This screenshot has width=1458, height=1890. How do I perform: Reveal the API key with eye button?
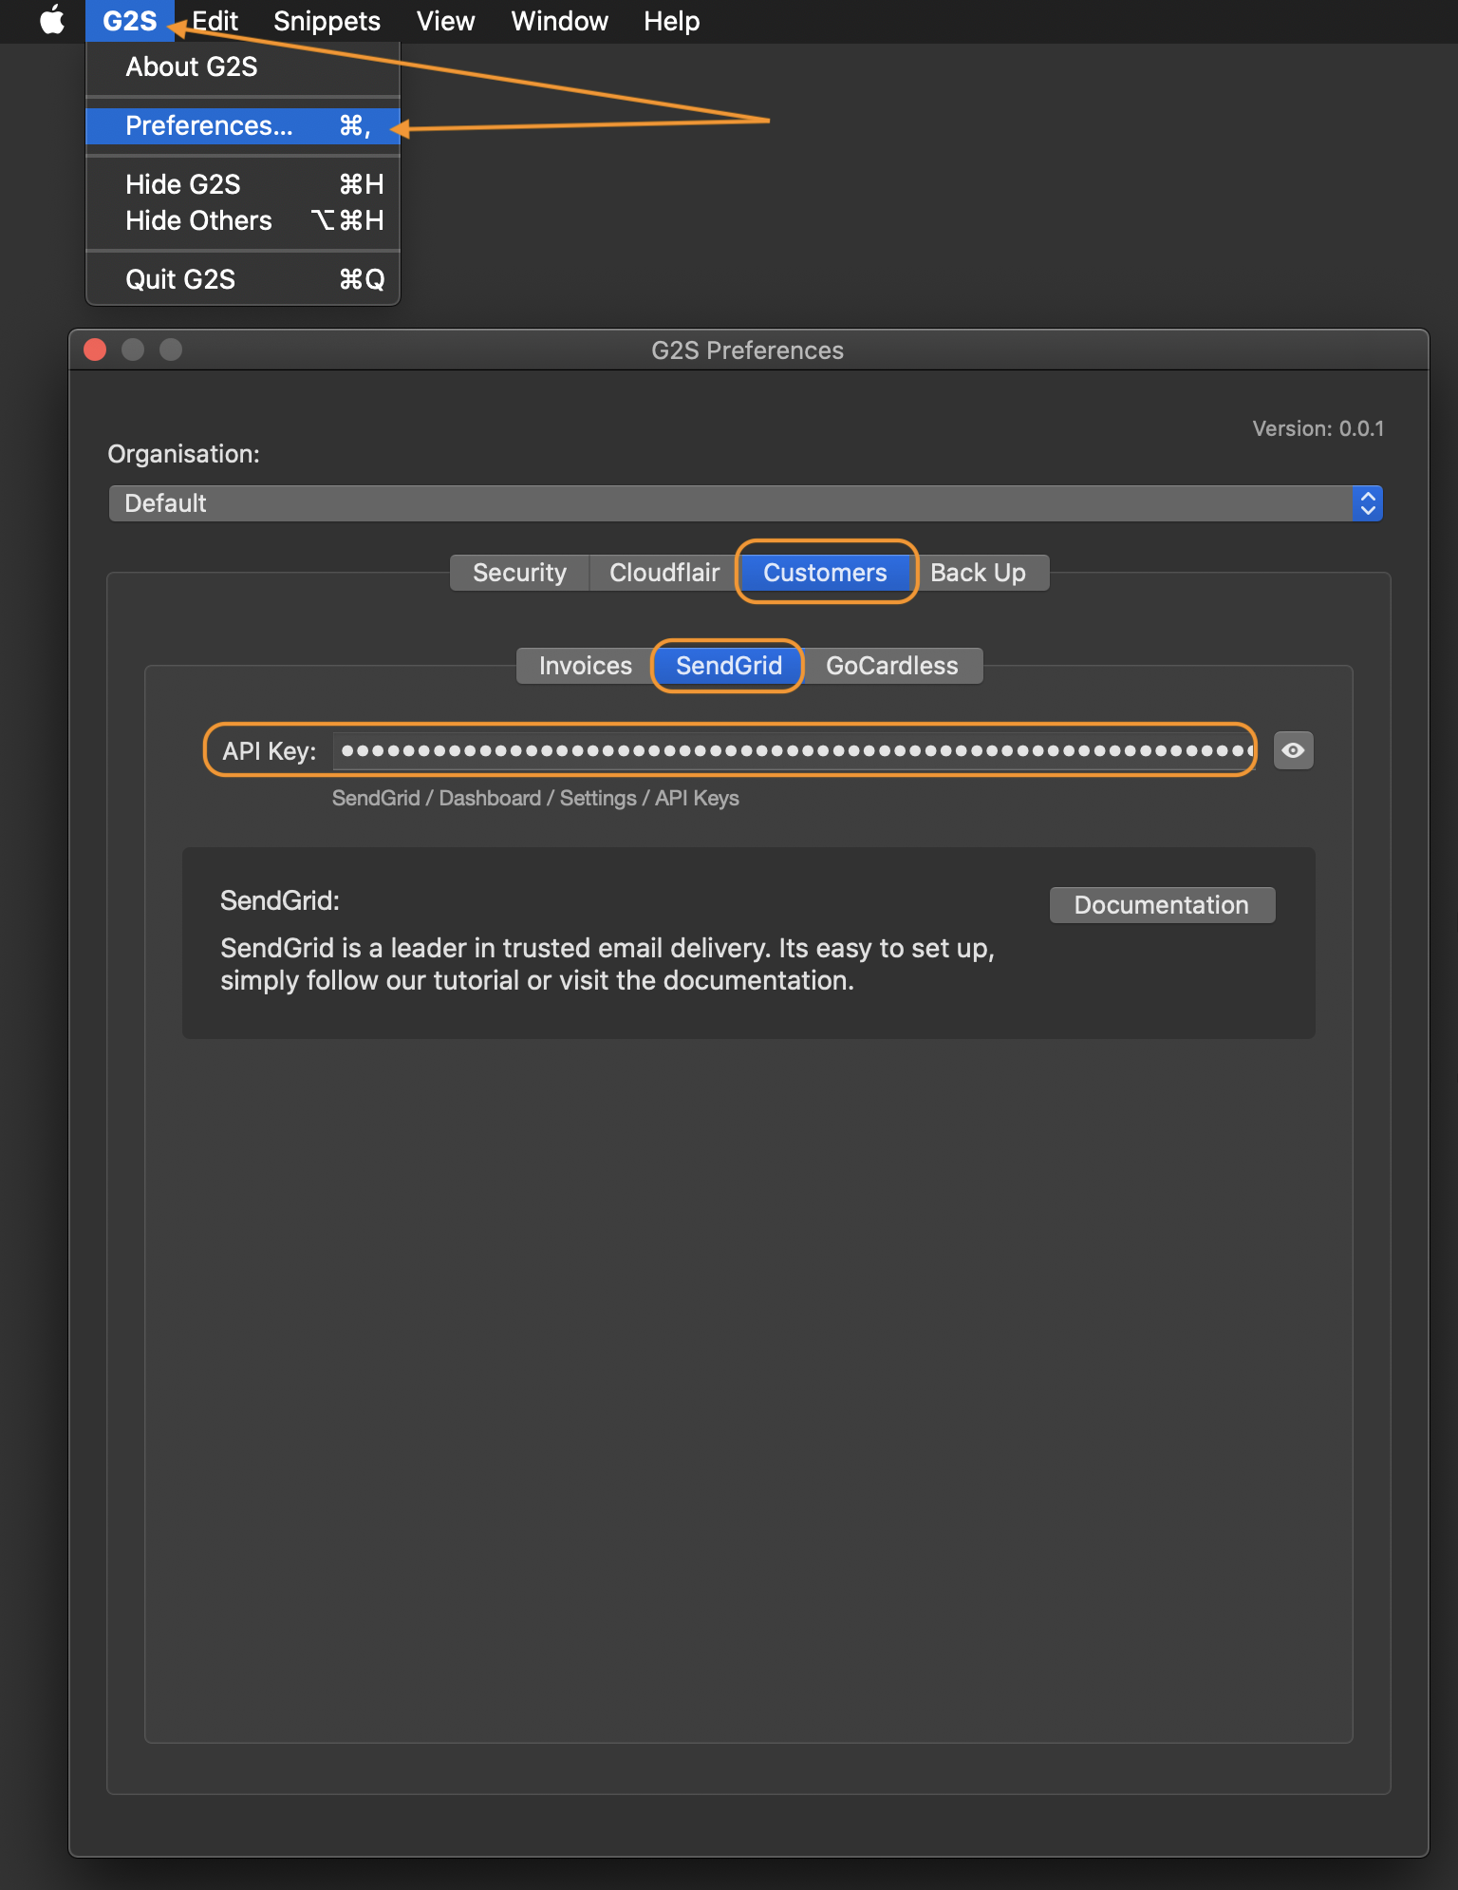click(1293, 750)
